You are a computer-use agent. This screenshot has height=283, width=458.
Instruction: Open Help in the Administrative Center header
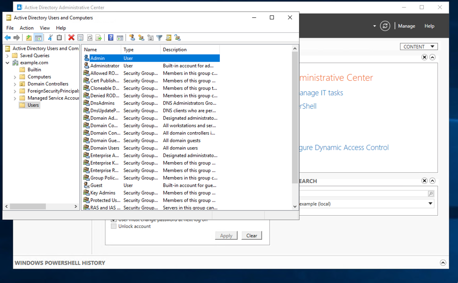pos(429,26)
